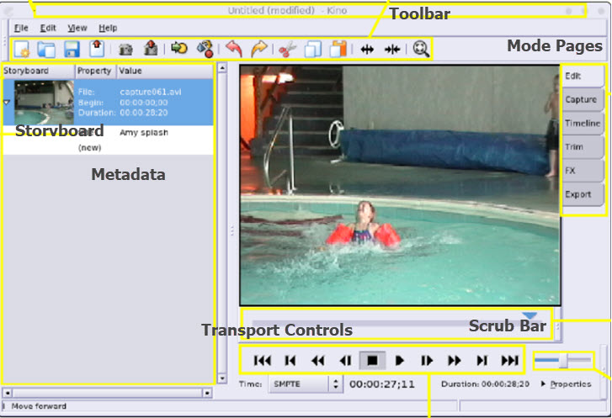Click the Join scenes icon
The width and height of the screenshot is (612, 418).
(x=391, y=50)
